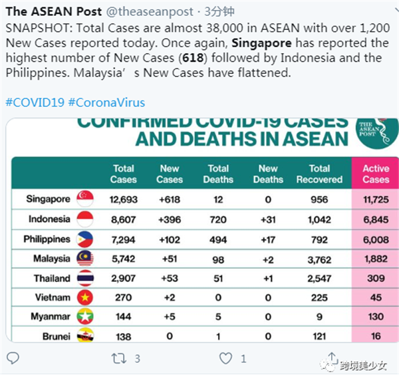
Task: Retweet this ASEAN Post tweet
Action: (x=118, y=359)
